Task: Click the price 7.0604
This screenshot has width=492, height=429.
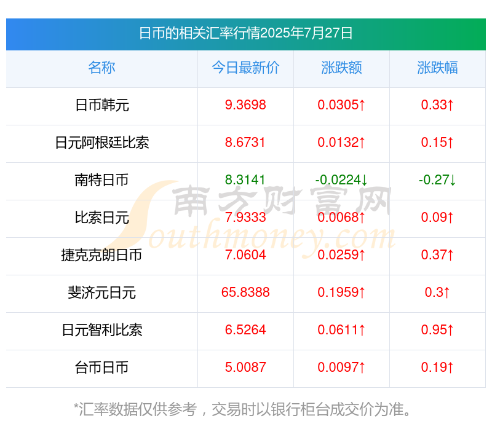Action: (x=245, y=254)
